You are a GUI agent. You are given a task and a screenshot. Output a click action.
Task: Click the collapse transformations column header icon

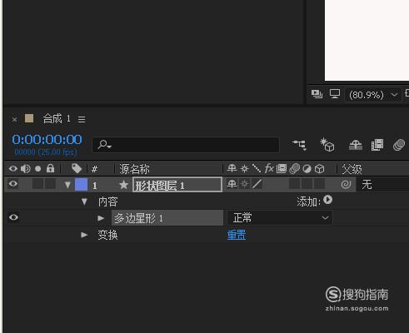tap(244, 169)
